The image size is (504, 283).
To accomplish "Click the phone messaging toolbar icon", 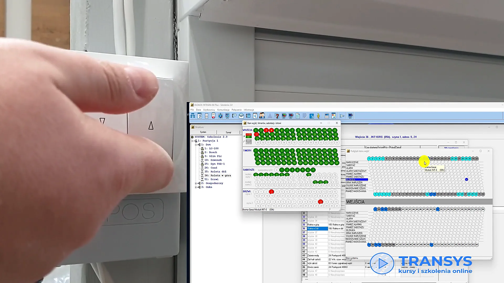I will (x=234, y=116).
